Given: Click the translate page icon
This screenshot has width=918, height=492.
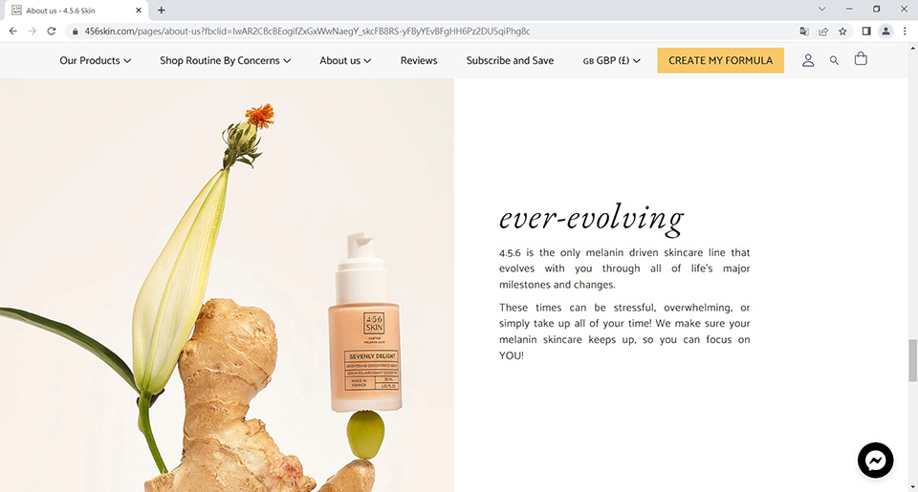Looking at the screenshot, I should click(x=804, y=32).
